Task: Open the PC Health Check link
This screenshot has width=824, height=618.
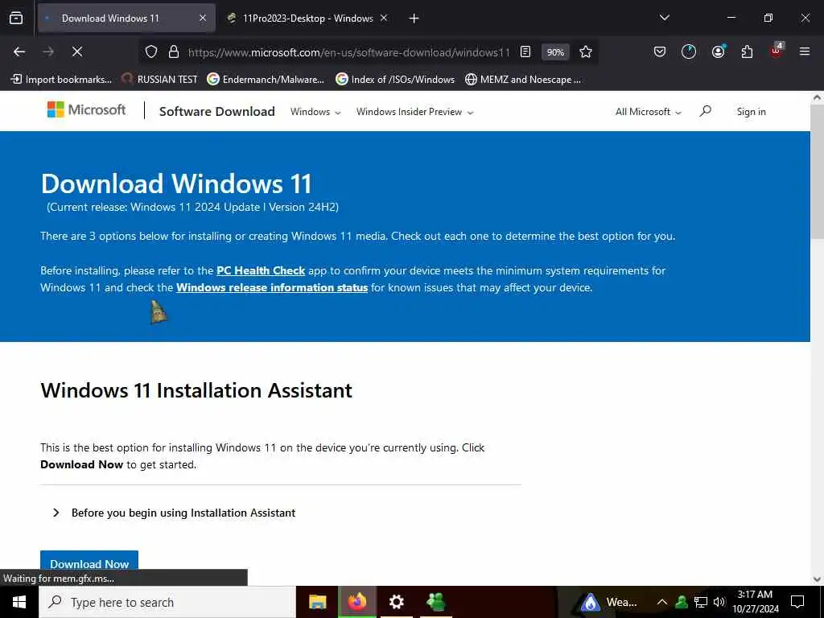Action: pos(261,270)
